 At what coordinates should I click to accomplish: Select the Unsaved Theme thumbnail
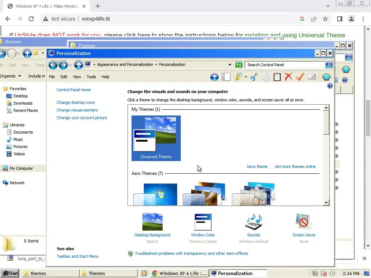[x=156, y=138]
